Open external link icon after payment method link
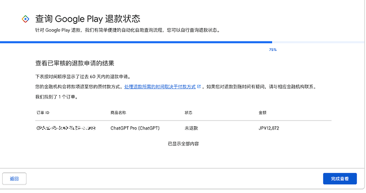 pos(199,86)
